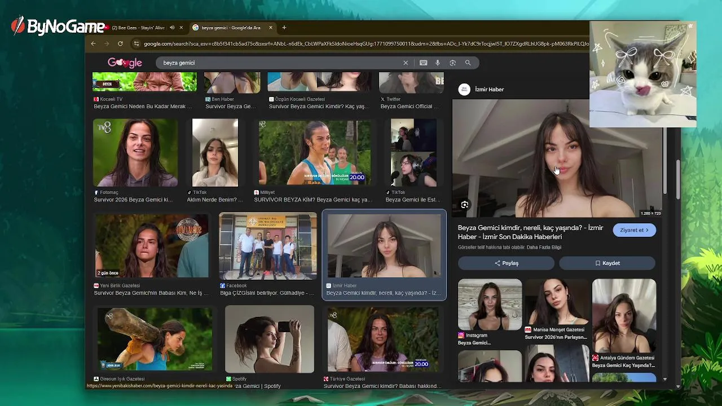The height and width of the screenshot is (406, 722).
Task: Close the Bee Gees tab
Action: pos(181,28)
